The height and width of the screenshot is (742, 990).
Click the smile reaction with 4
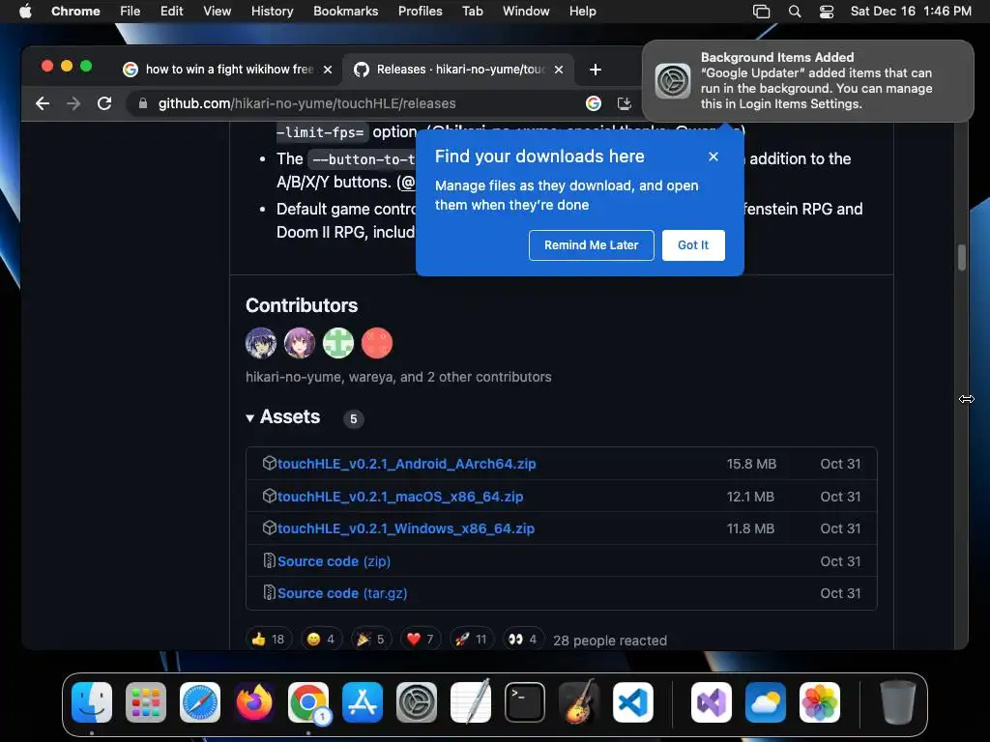click(321, 640)
